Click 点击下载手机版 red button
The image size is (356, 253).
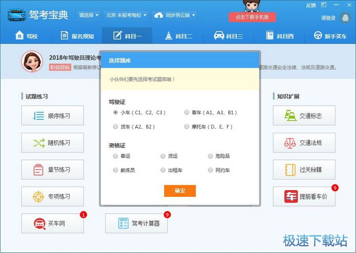[252, 17]
